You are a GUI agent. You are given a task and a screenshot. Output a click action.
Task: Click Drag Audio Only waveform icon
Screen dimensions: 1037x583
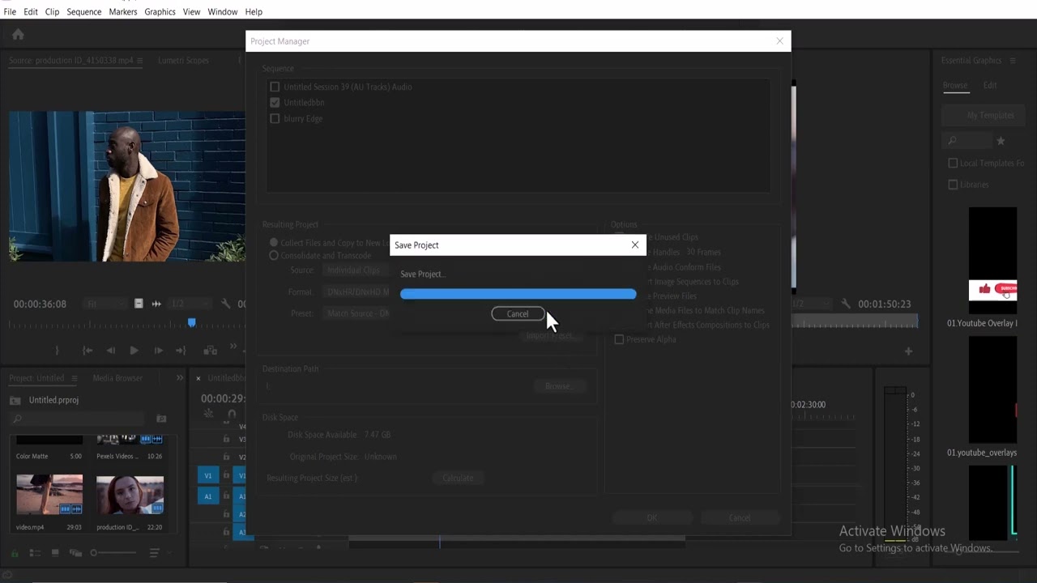pyautogui.click(x=156, y=304)
